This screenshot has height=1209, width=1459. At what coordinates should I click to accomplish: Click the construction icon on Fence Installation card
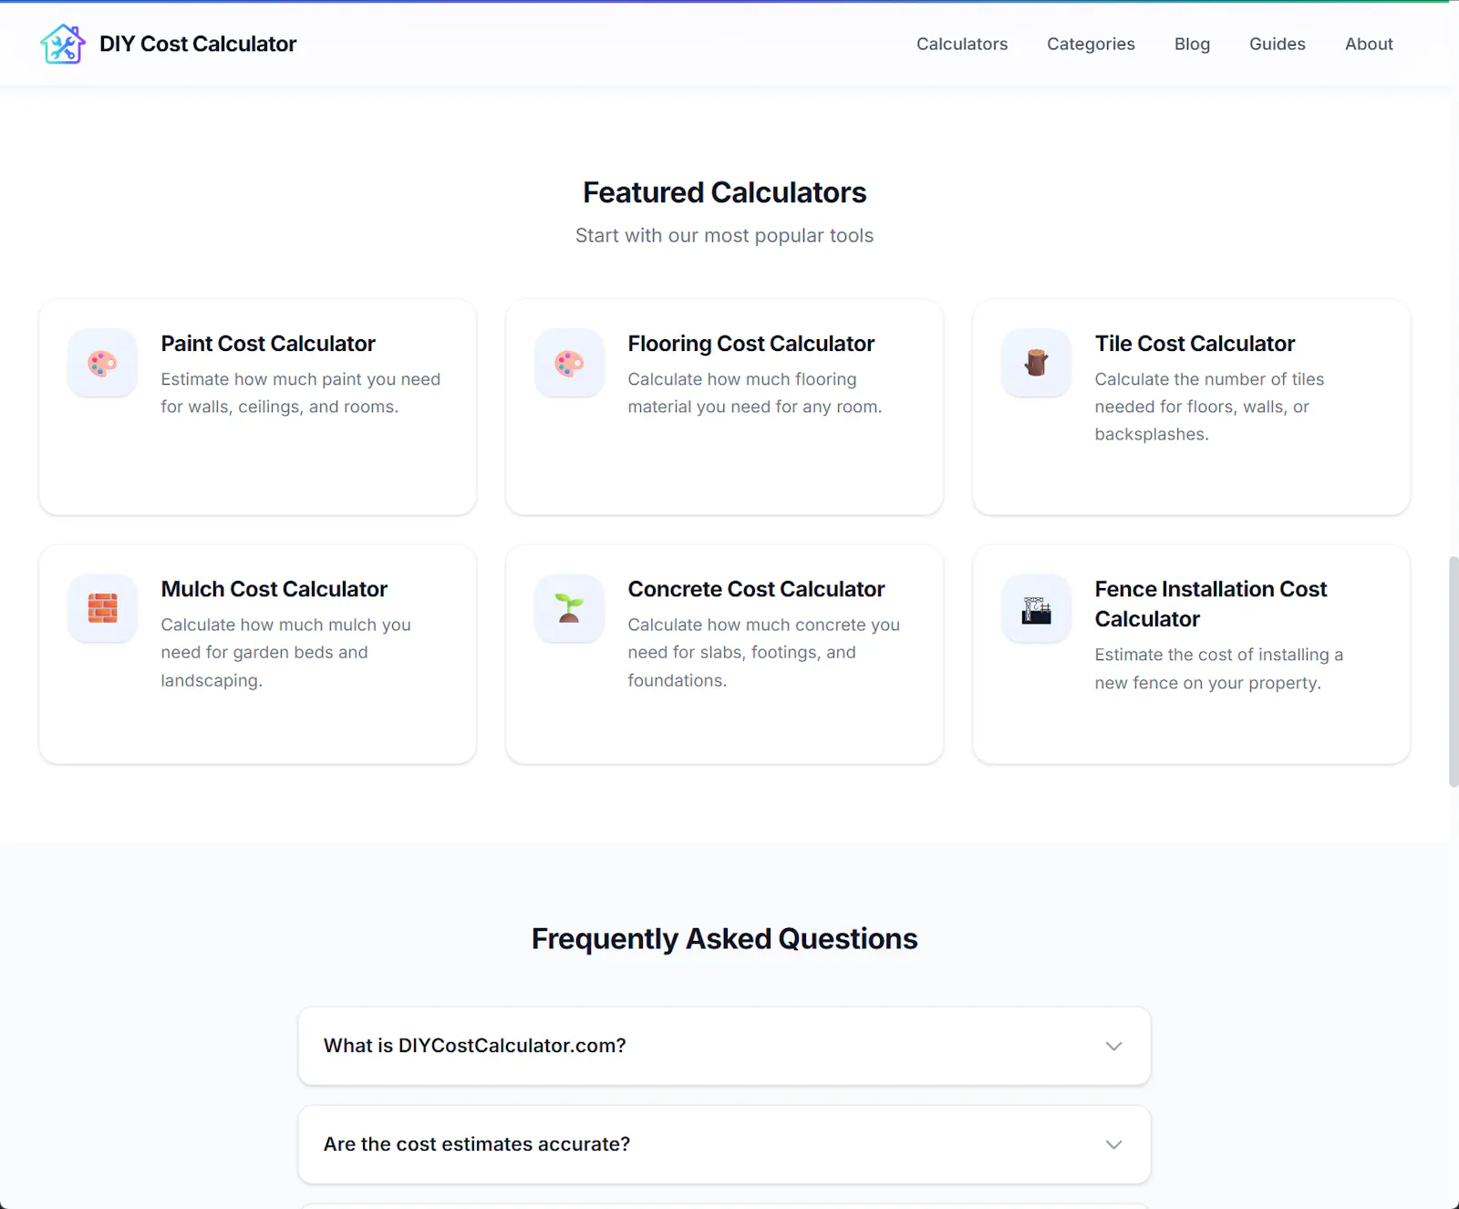(x=1036, y=610)
